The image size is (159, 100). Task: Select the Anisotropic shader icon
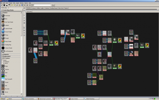(3, 16)
